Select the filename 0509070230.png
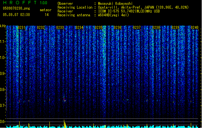The height and width of the screenshot is (128, 202). click(16, 8)
